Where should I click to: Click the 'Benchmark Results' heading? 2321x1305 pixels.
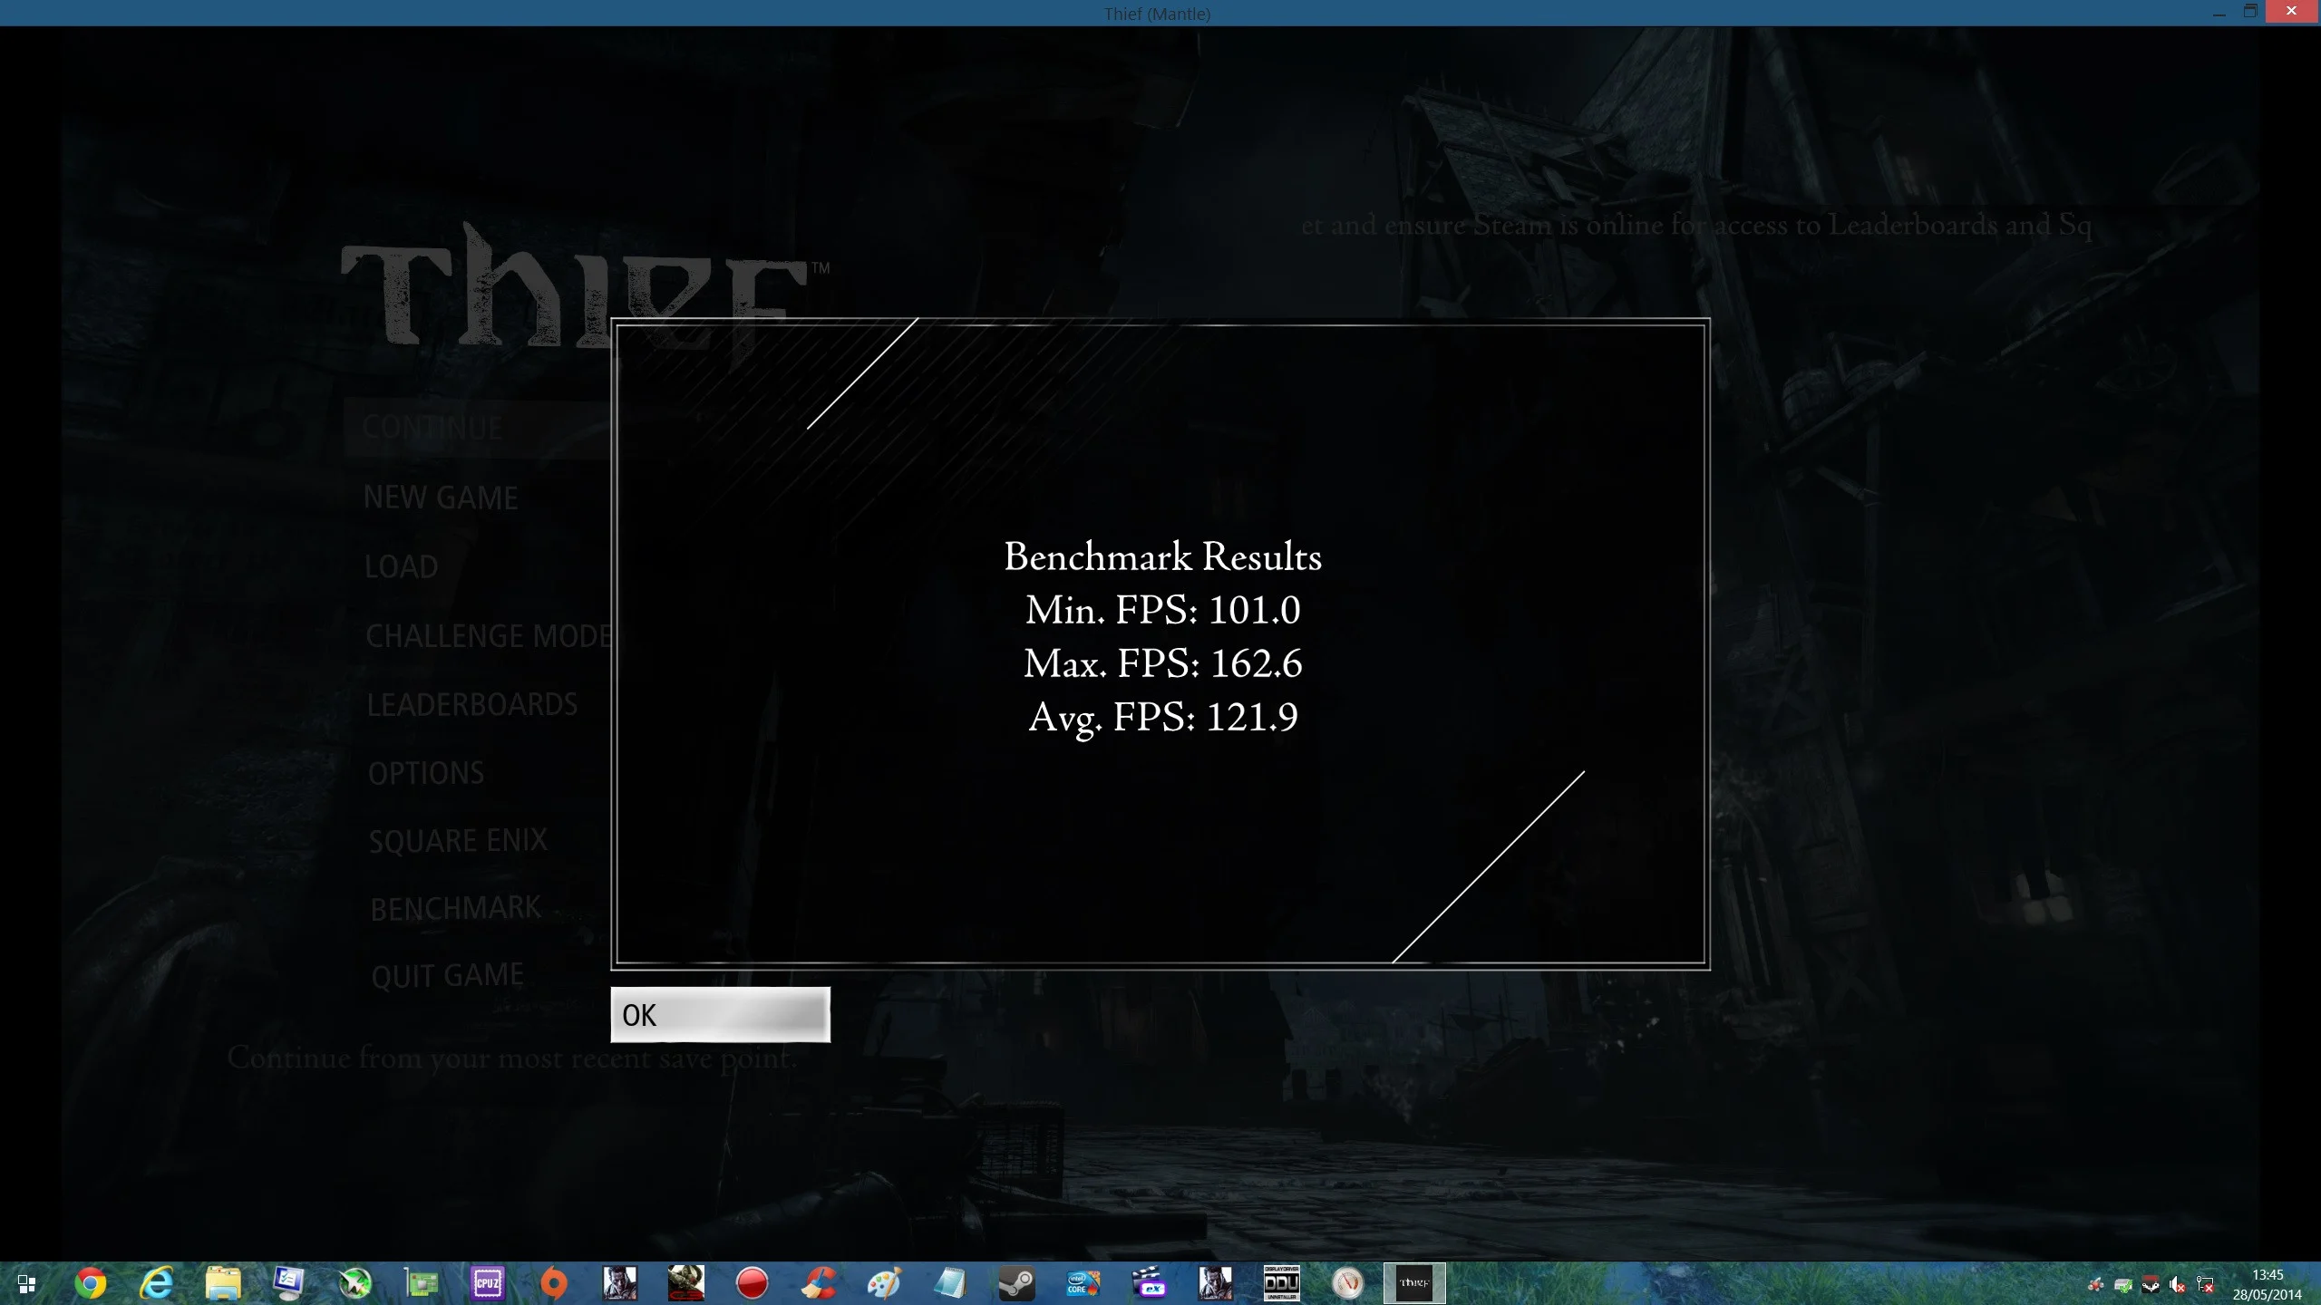pos(1162,556)
